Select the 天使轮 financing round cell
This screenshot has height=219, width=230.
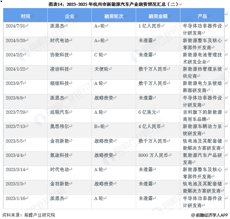(101, 69)
